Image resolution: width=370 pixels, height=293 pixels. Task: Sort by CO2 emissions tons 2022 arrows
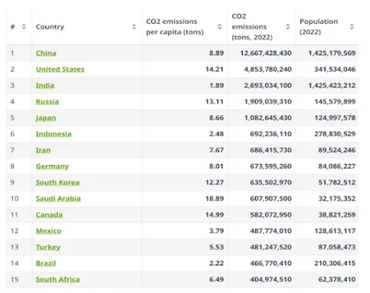coord(288,26)
